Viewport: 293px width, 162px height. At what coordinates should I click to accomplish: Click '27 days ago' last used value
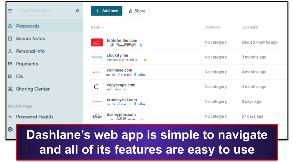(x=252, y=117)
